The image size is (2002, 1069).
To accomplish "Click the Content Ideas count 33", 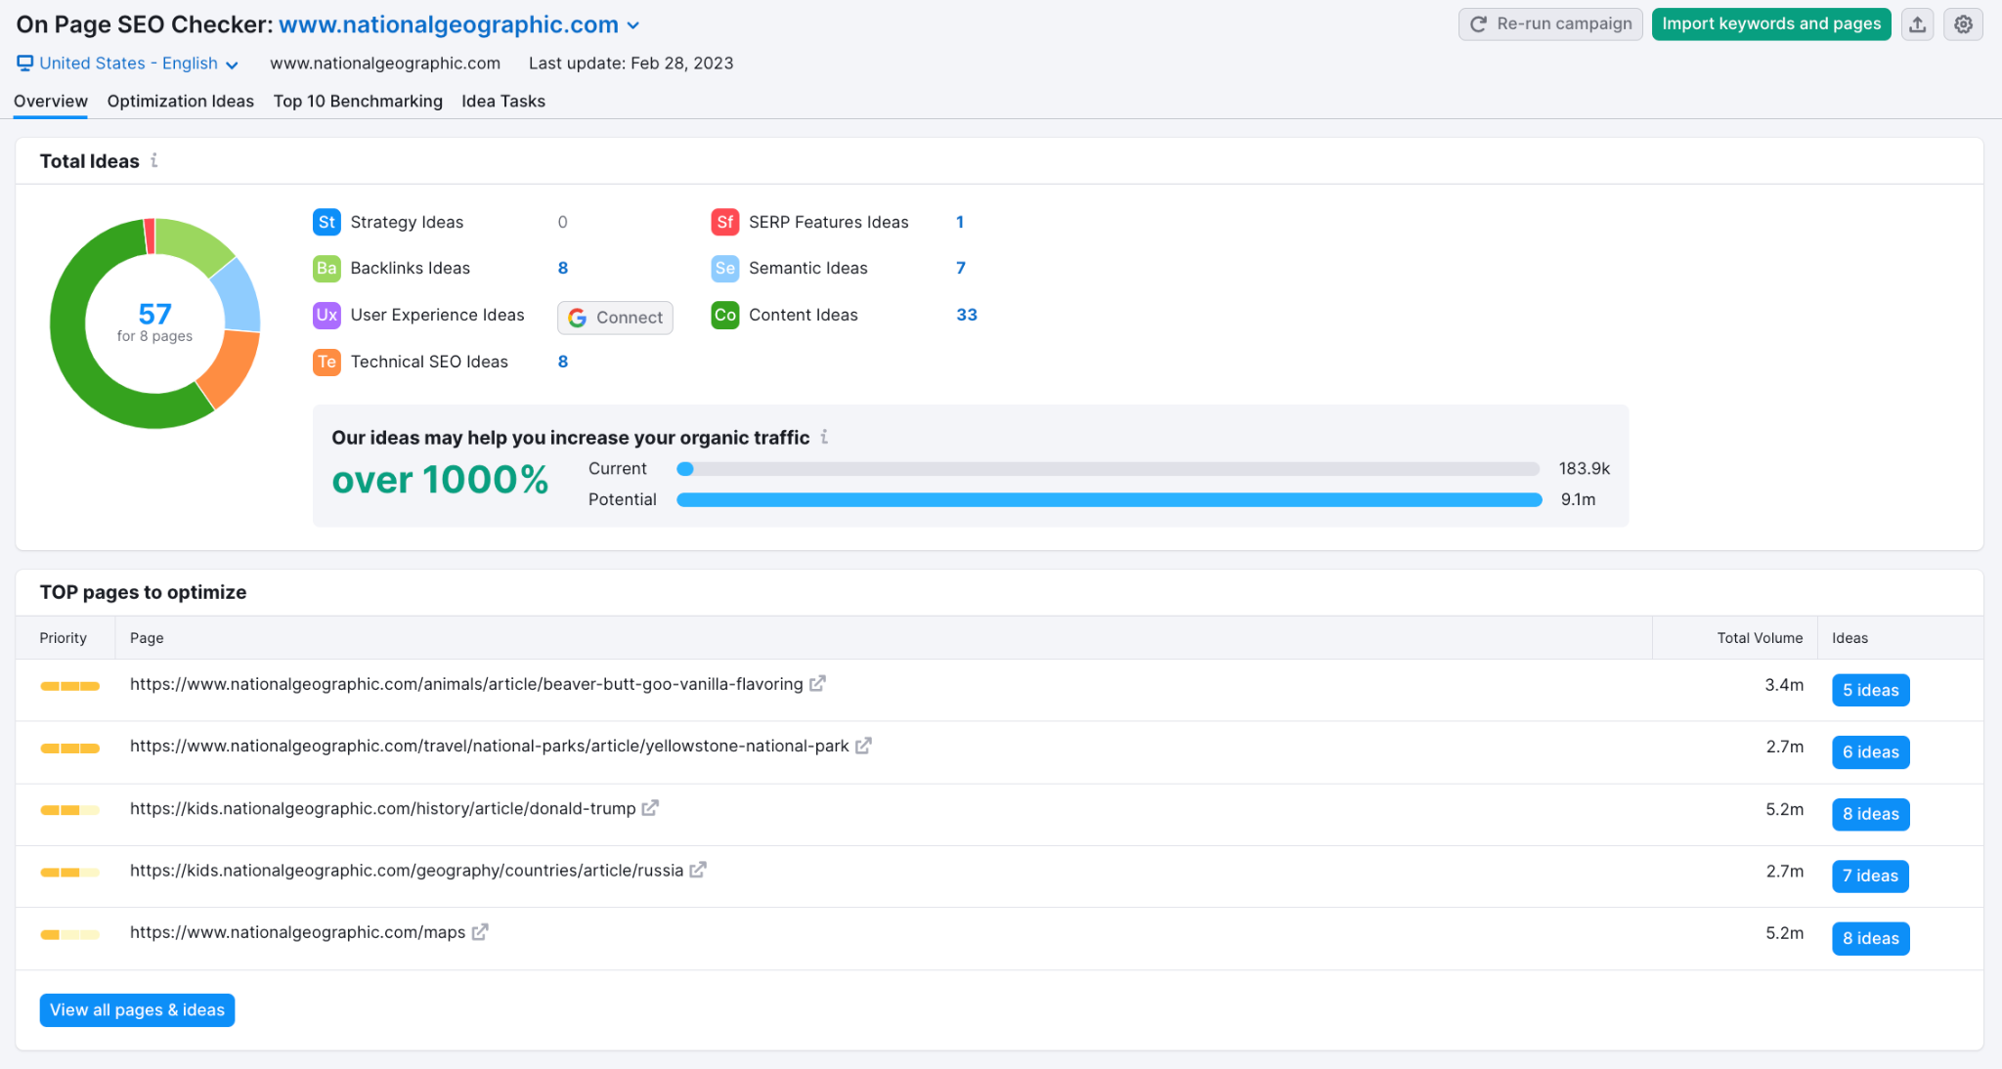I will tap(967, 315).
